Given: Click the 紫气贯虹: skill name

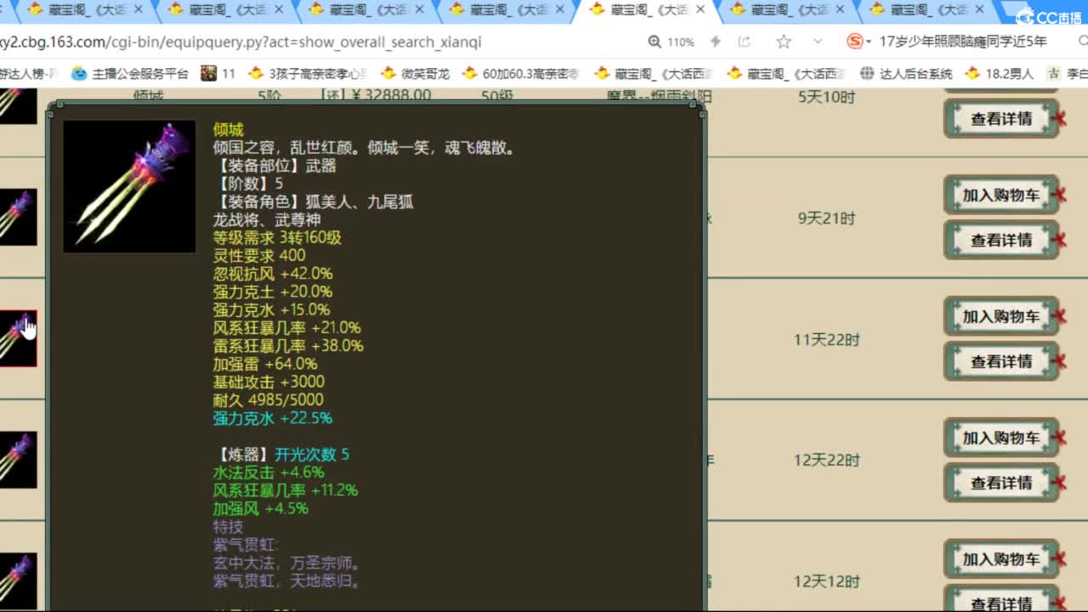Looking at the screenshot, I should [246, 545].
